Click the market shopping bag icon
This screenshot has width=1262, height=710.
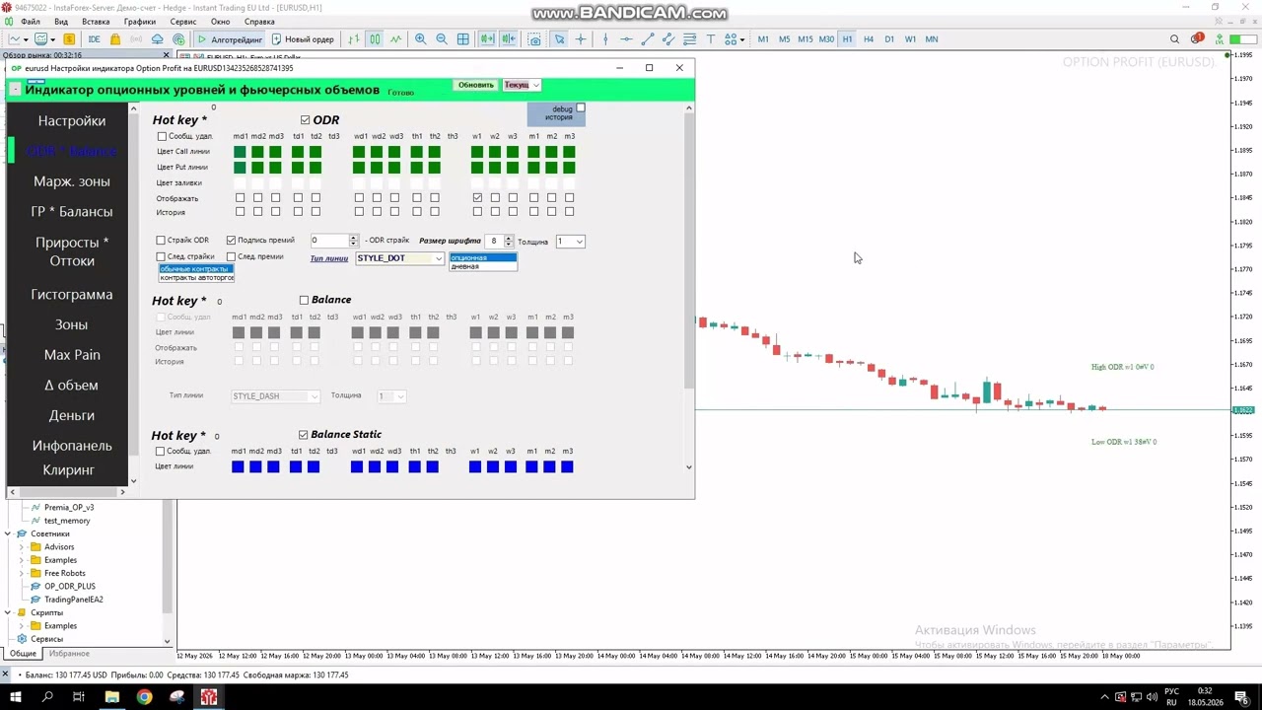click(115, 39)
